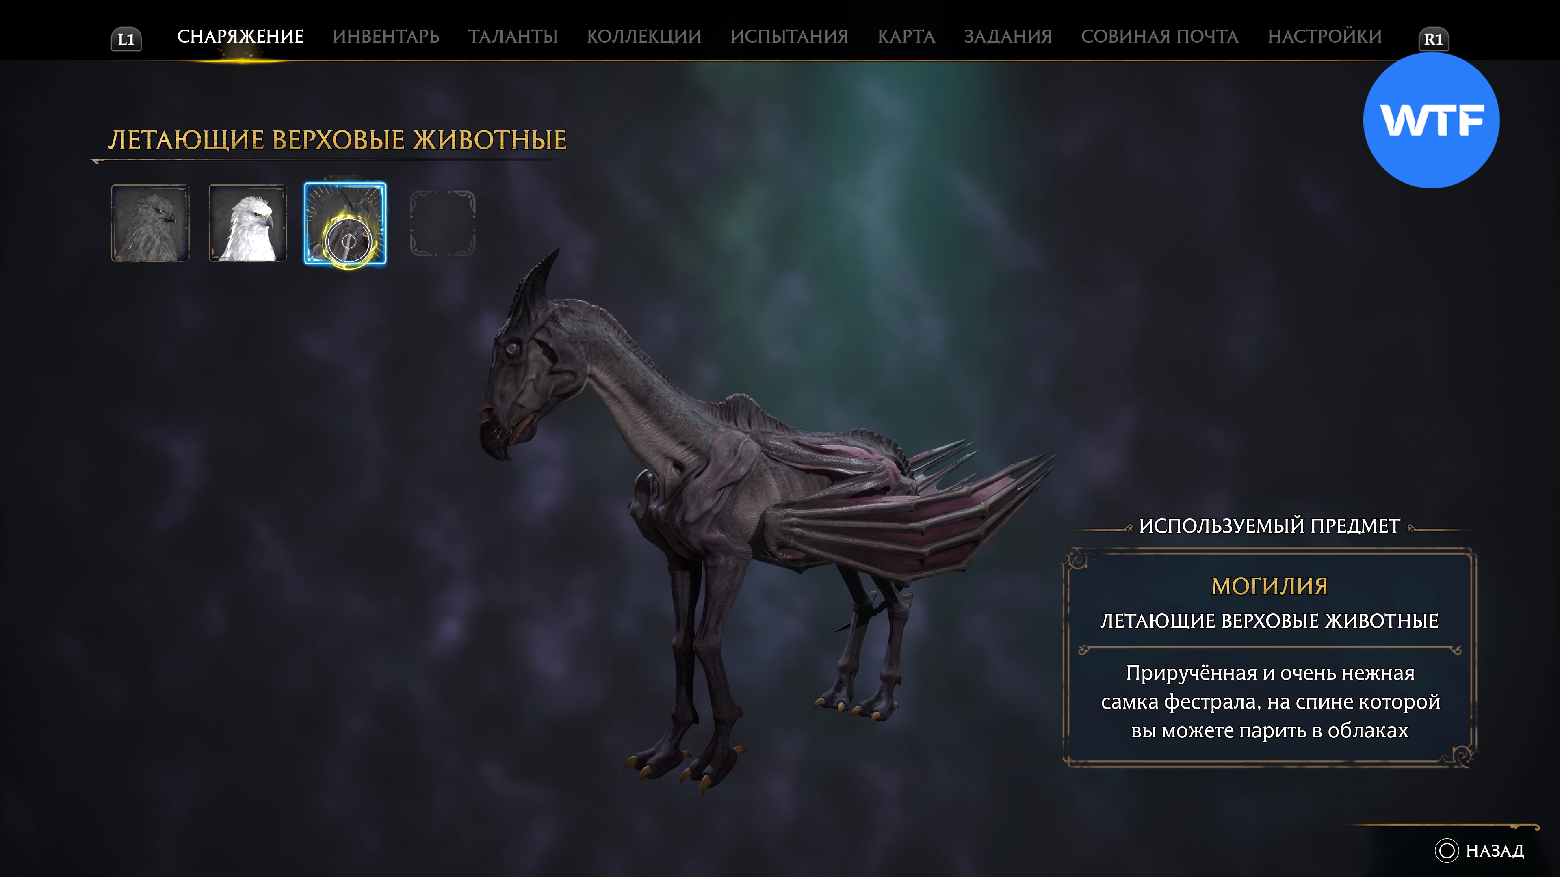
Task: Switch to the КАРТА tab
Action: [907, 36]
